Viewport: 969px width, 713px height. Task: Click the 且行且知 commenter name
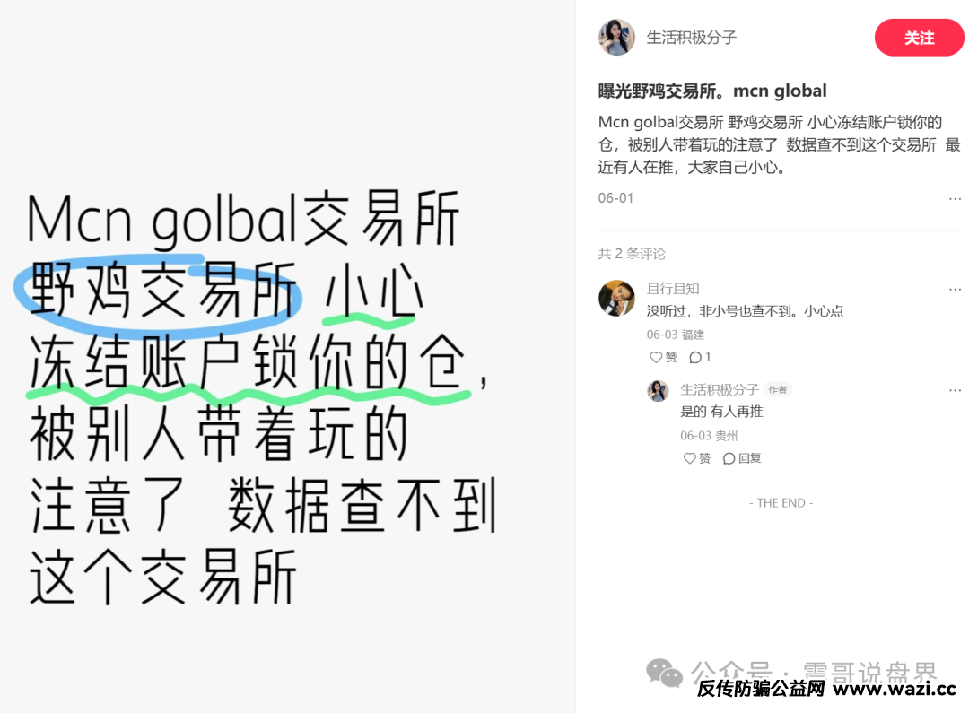pyautogui.click(x=672, y=289)
